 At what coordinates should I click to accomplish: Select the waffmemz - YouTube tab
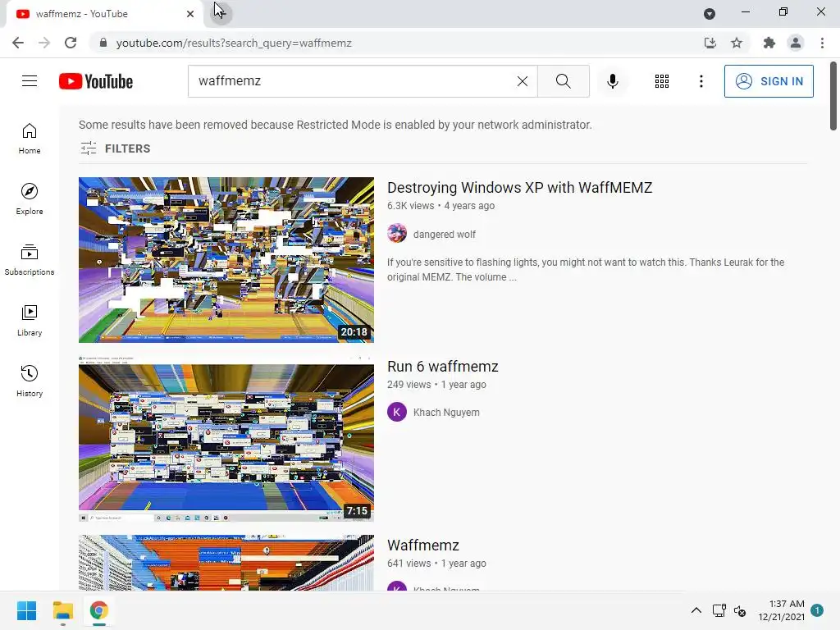tap(104, 14)
